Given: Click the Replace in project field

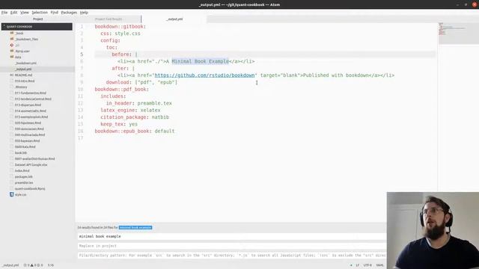Looking at the screenshot, I should pyautogui.click(x=231, y=246).
